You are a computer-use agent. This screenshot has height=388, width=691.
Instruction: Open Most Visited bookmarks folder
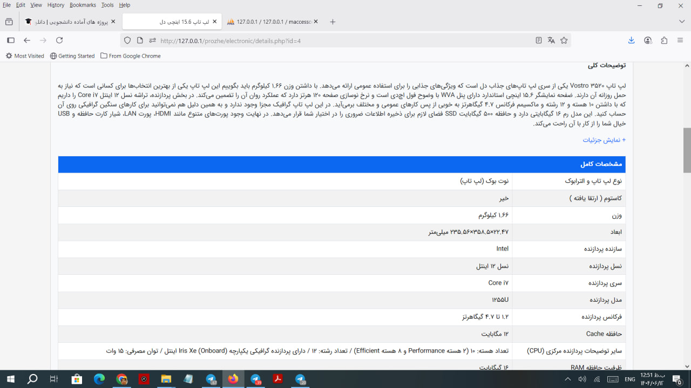(25, 56)
